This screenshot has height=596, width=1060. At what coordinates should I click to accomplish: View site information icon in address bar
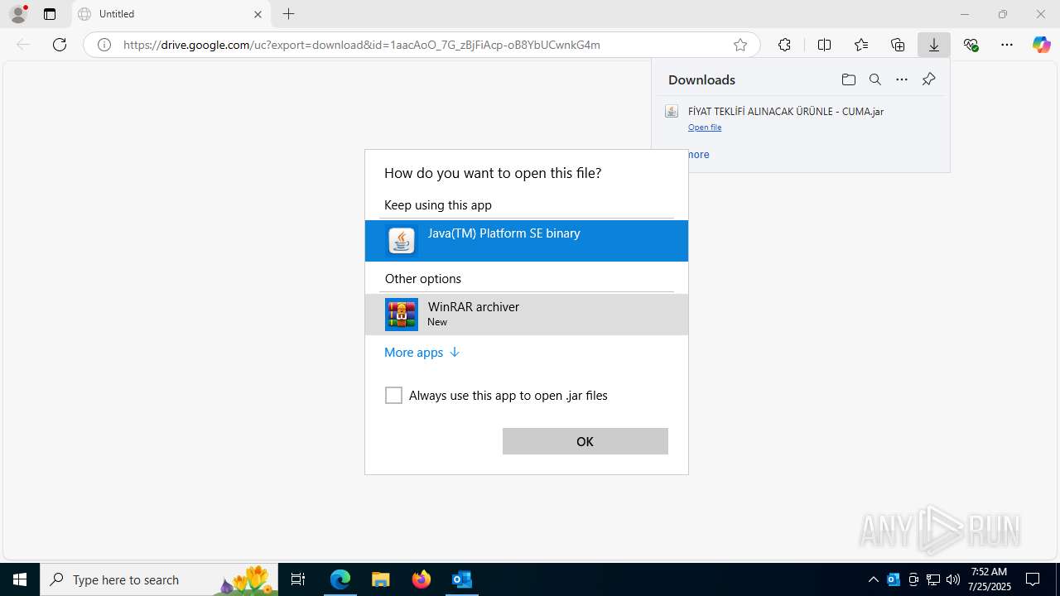point(104,45)
